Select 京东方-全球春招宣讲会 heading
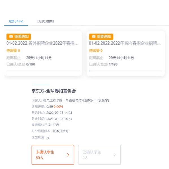169x169 pixels. (54, 91)
